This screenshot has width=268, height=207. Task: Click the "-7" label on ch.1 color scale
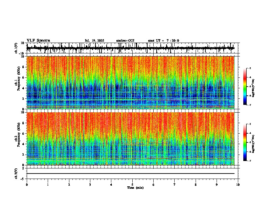click(x=250, y=105)
